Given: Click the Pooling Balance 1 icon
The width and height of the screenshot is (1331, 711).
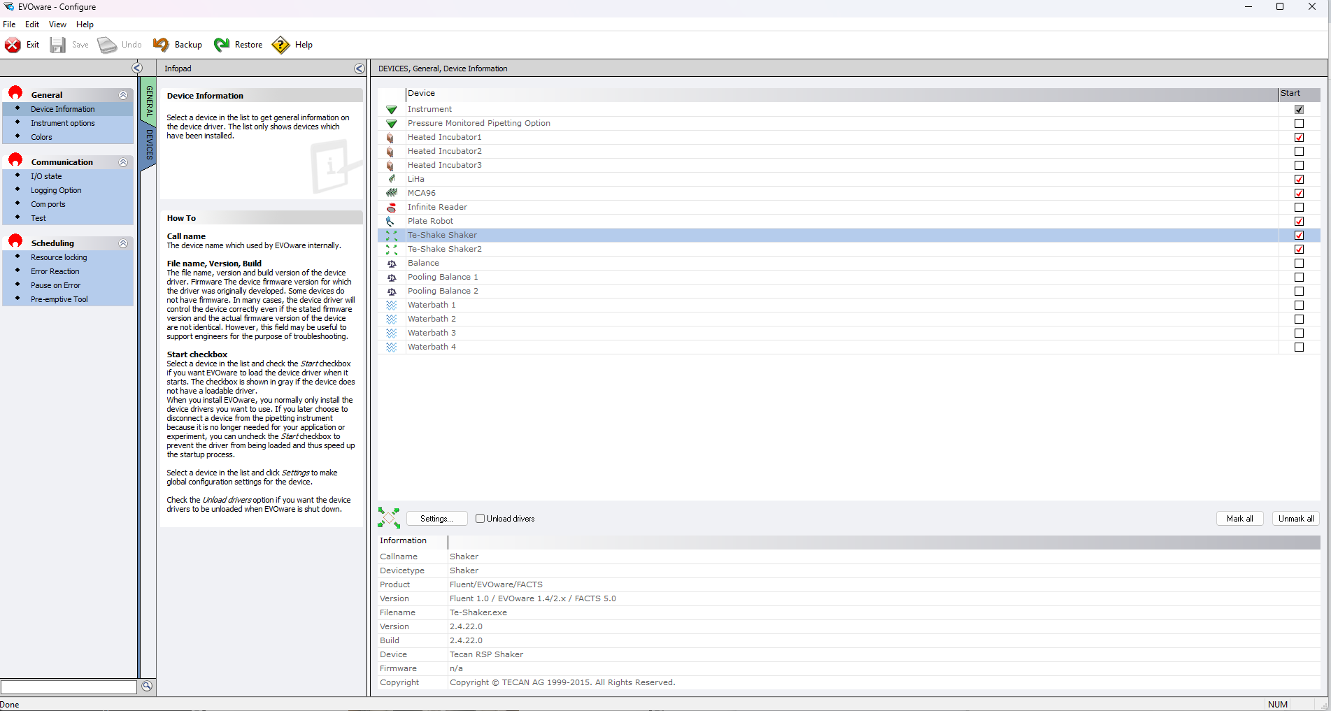Looking at the screenshot, I should [392, 278].
